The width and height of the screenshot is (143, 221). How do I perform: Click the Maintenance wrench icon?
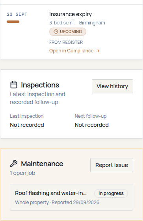click(x=14, y=163)
